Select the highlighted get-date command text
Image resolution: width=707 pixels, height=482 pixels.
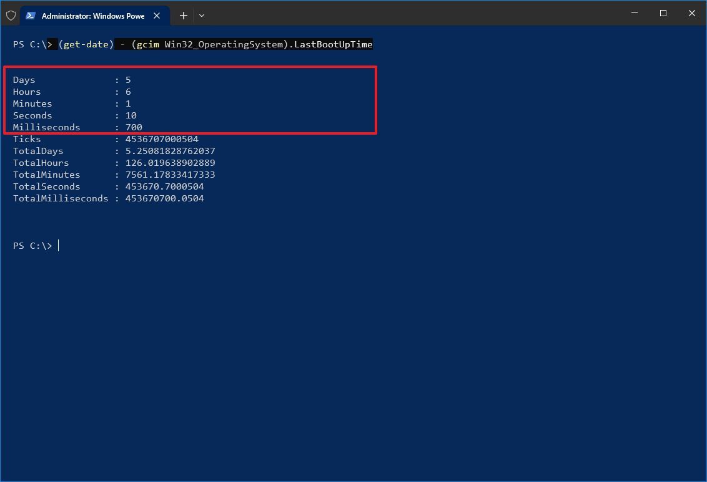pos(86,44)
